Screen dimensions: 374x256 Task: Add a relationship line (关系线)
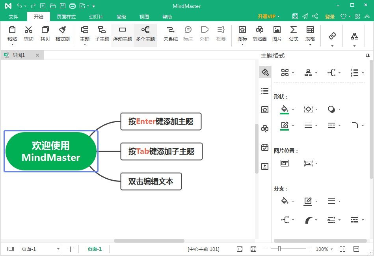pyautogui.click(x=170, y=34)
